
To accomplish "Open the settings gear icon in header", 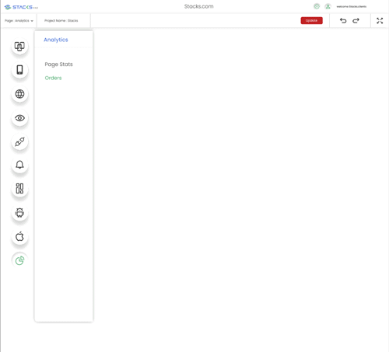I will [x=317, y=6].
